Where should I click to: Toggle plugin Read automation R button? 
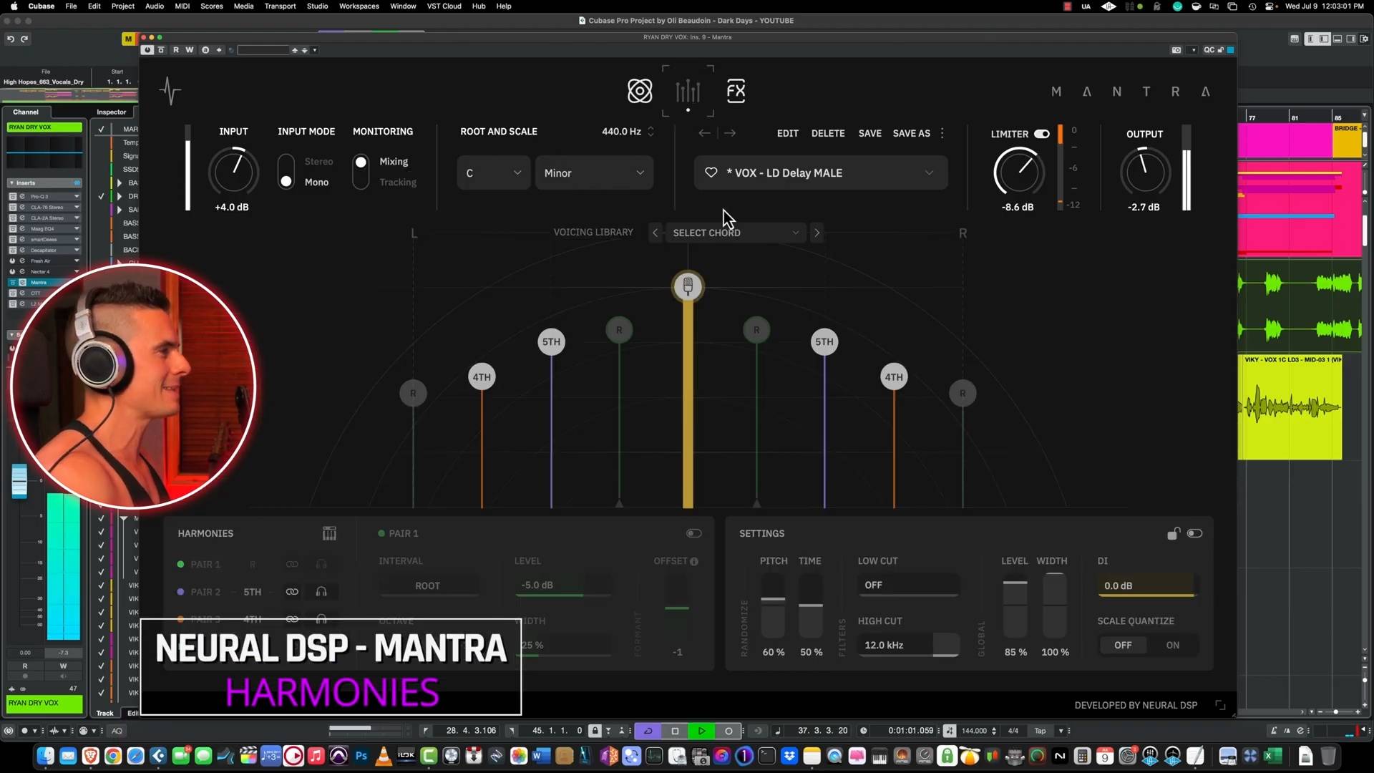tap(176, 50)
